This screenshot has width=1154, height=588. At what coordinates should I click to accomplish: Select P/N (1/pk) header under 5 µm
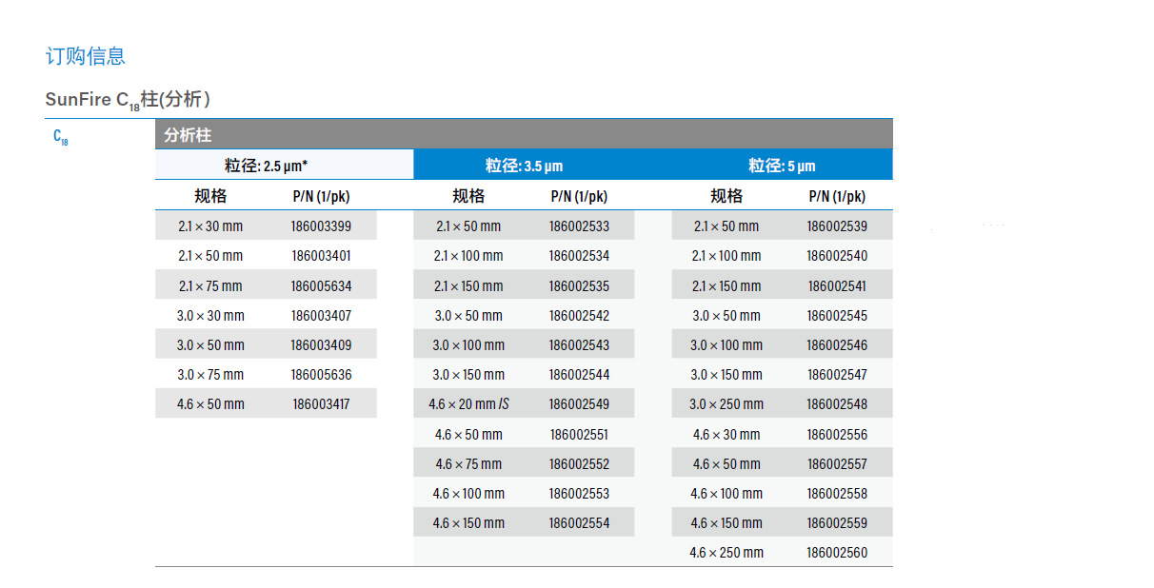[x=837, y=196]
